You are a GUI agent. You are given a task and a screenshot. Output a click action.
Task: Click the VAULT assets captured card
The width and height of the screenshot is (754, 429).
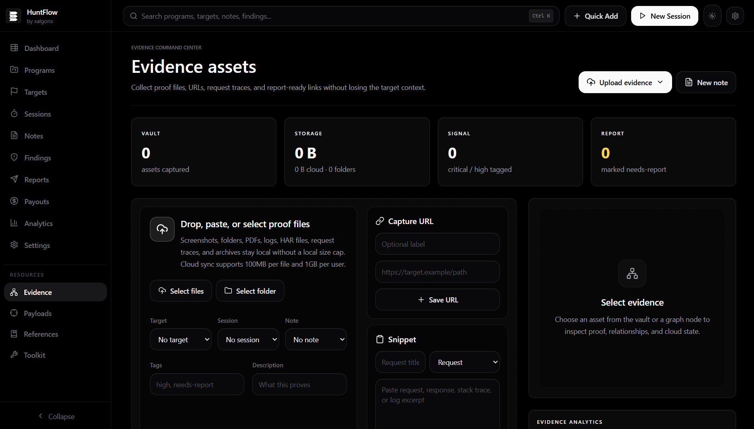[x=204, y=152]
